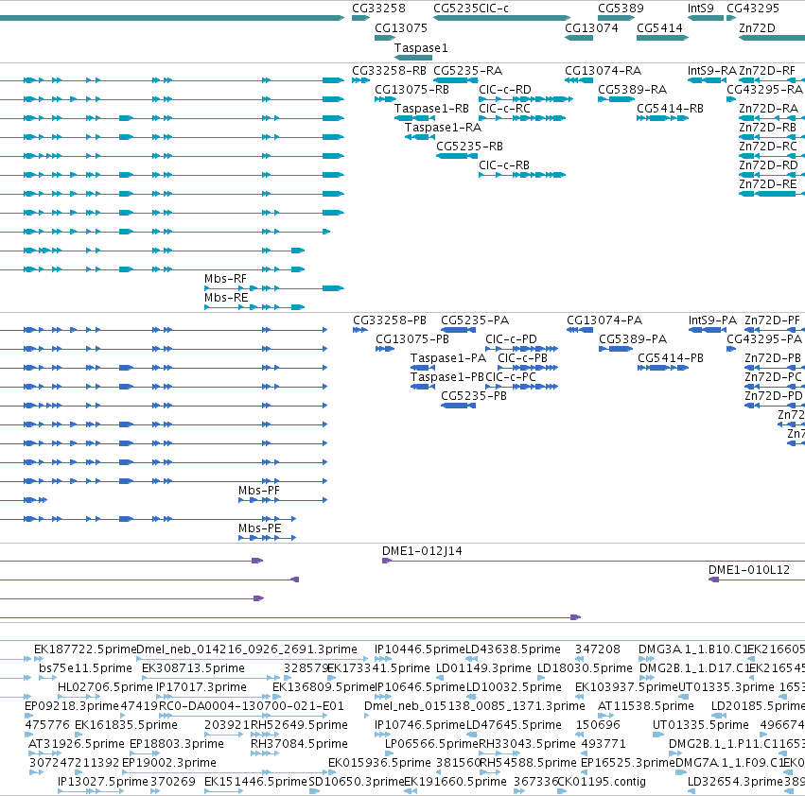
Task: Select the Taspase1-PA protein label
Action: [x=448, y=358]
